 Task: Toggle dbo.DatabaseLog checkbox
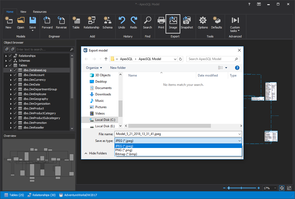[x=15, y=70]
